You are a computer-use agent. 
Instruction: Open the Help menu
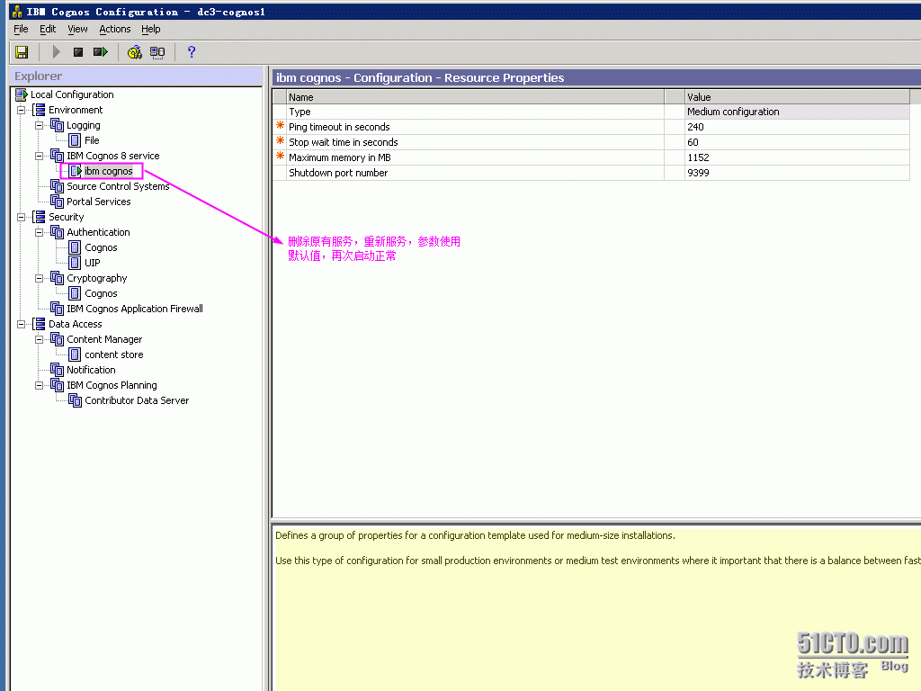click(150, 29)
